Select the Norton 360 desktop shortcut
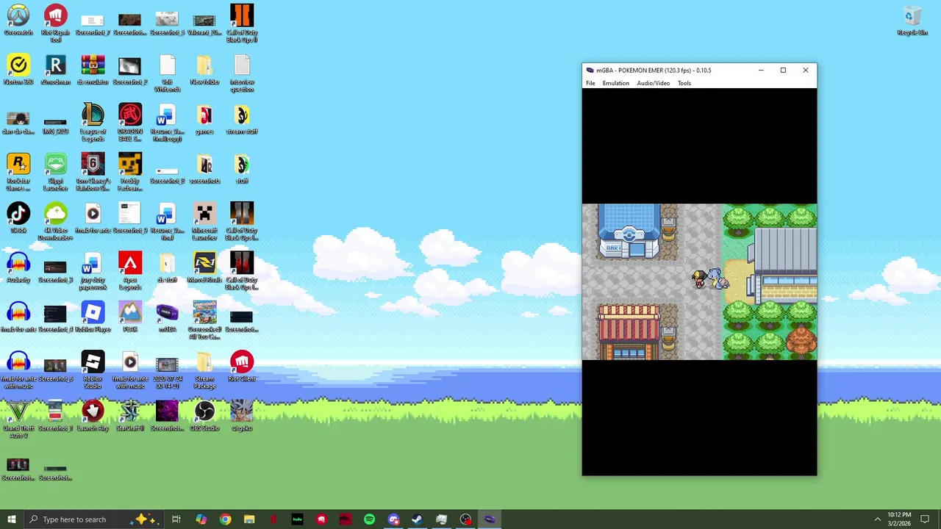This screenshot has height=529, width=941. (x=18, y=71)
